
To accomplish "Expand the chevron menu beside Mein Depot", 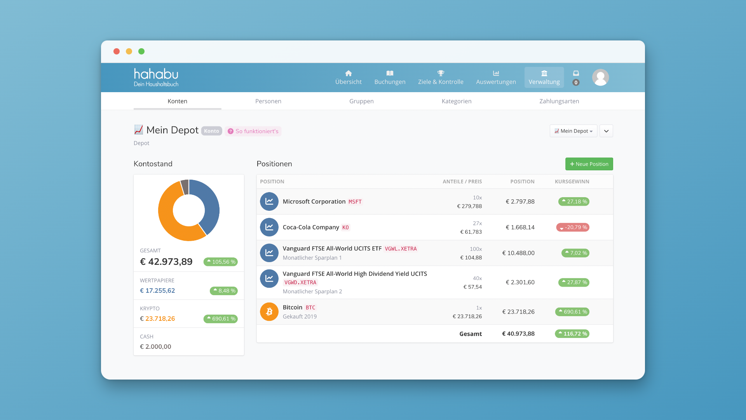I will [x=606, y=131].
